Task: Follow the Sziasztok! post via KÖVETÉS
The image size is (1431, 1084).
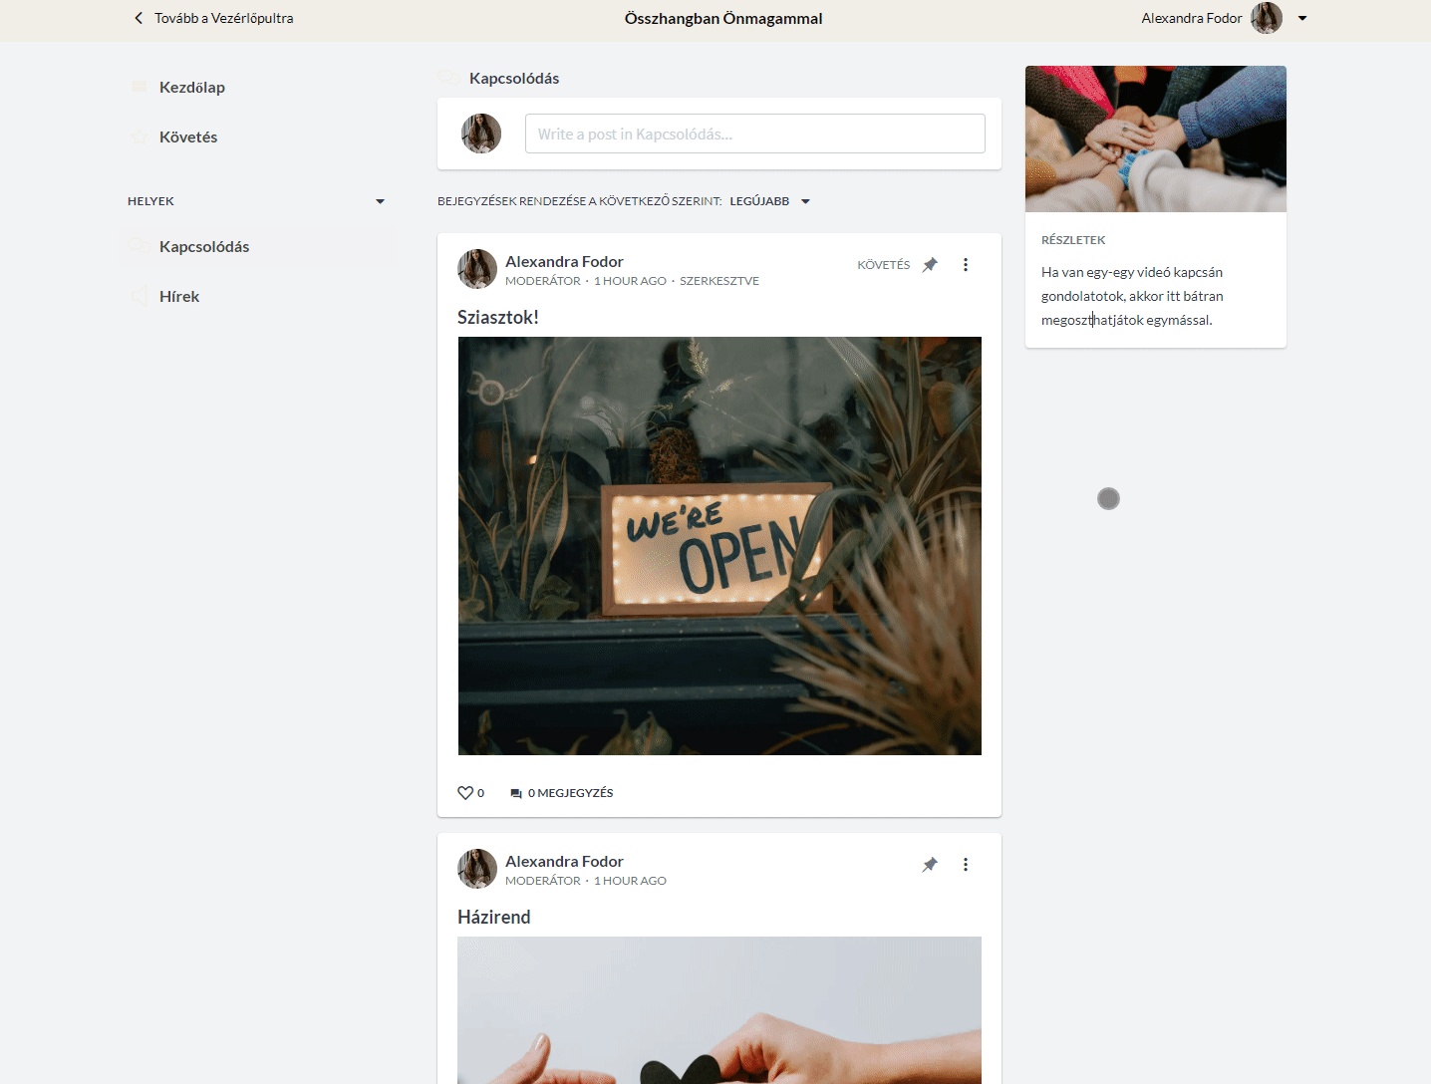Action: (x=884, y=265)
